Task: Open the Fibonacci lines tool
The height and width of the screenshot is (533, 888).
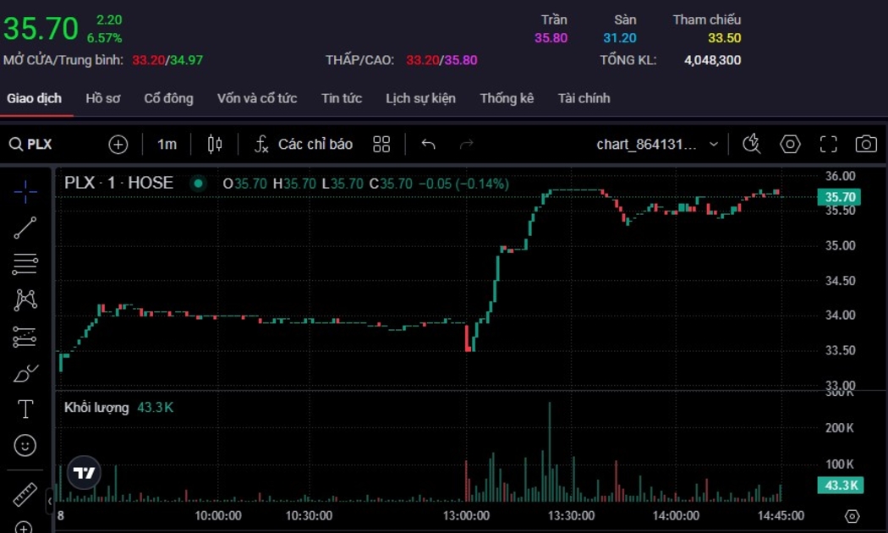Action: 25,264
